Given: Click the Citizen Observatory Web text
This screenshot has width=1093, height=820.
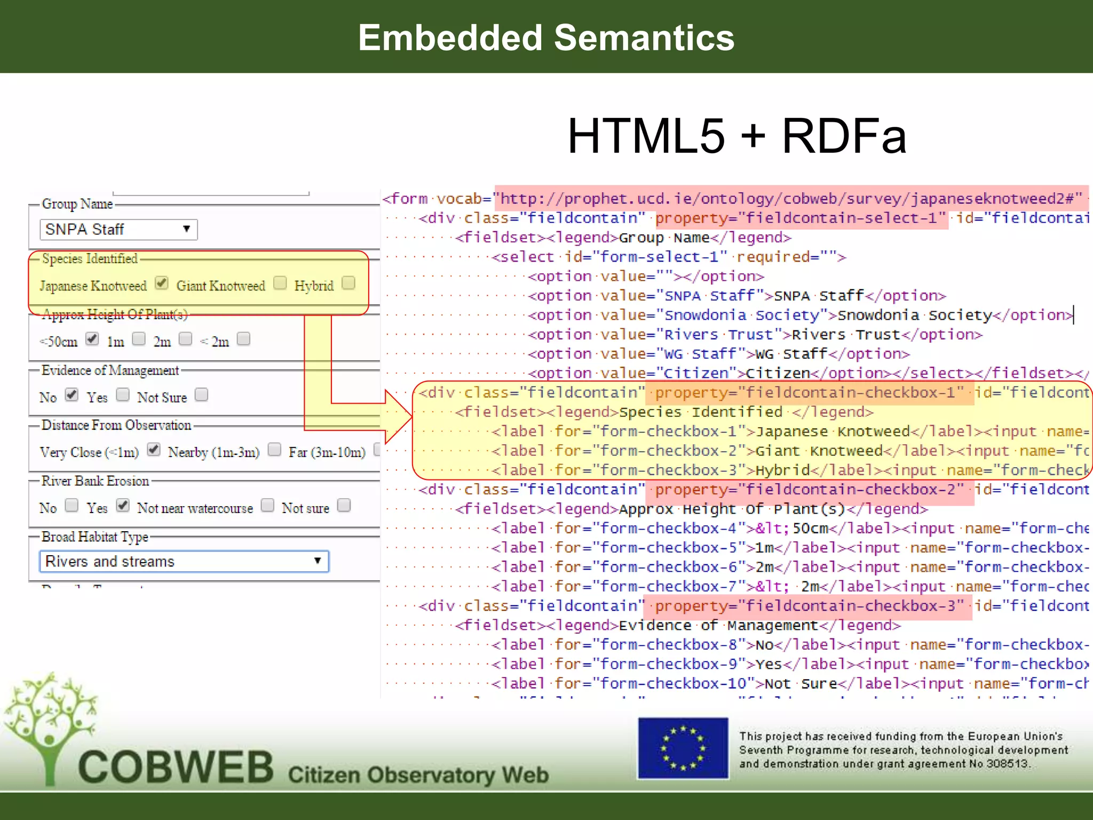Looking at the screenshot, I should [x=418, y=775].
